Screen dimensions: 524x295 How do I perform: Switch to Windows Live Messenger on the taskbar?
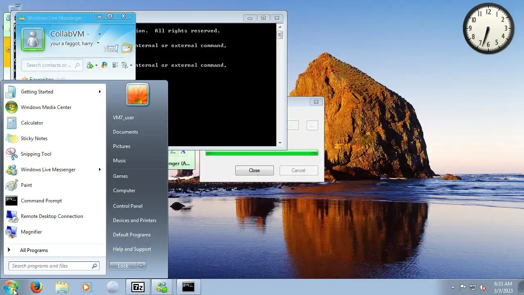tap(162, 287)
